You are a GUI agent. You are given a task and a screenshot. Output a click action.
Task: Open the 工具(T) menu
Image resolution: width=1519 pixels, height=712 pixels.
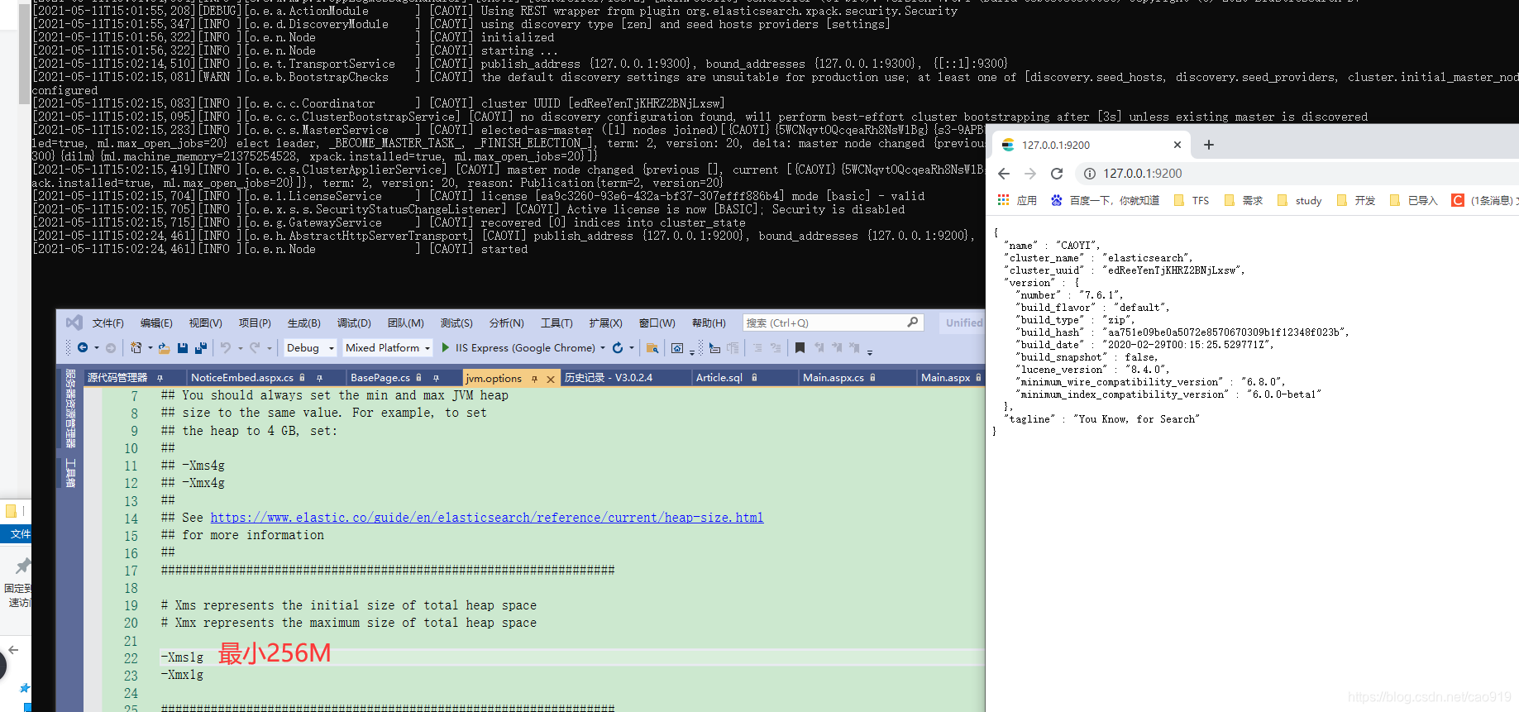tap(556, 323)
